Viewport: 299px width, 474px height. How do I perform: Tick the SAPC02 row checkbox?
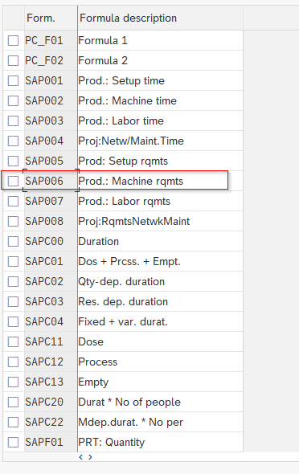tap(13, 281)
